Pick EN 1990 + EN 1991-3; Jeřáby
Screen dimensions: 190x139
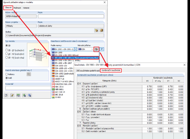pyautogui.click(x=75, y=60)
